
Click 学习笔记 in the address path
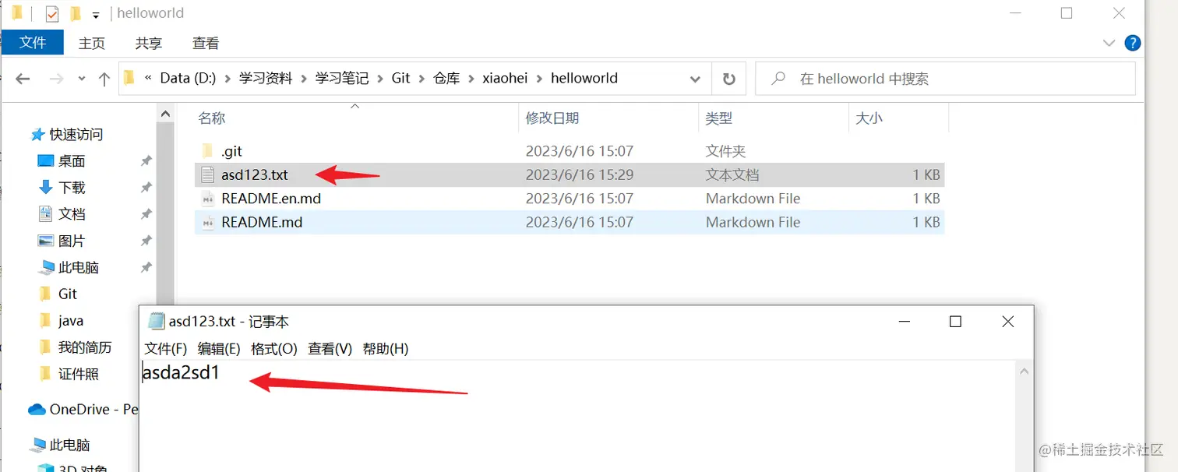pos(342,78)
